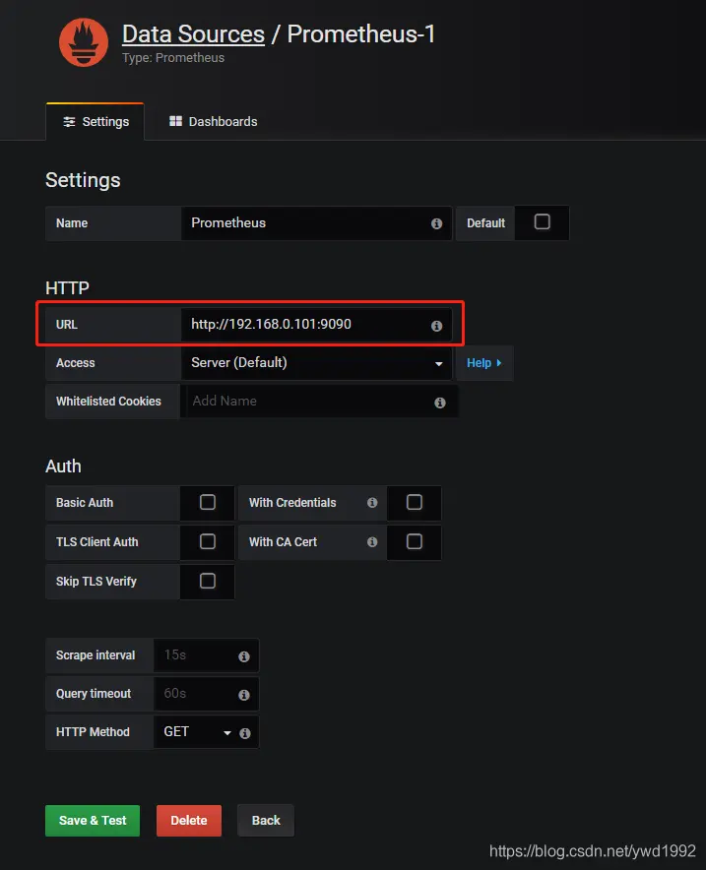The width and height of the screenshot is (706, 870).
Task: Click the red Delete button
Action: [189, 820]
